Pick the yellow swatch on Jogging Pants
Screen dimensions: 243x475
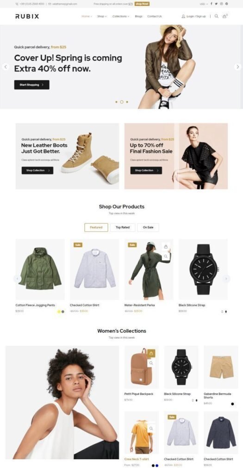click(59, 311)
